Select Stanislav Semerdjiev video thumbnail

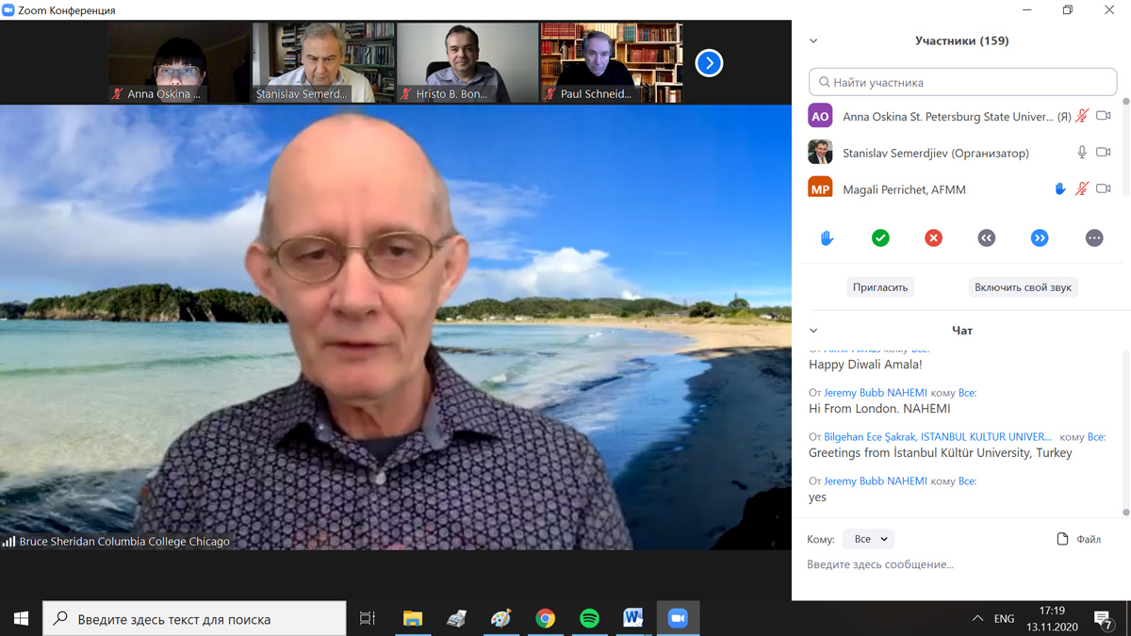point(322,63)
